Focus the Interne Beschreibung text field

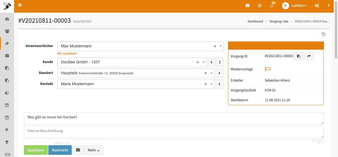[x=174, y=132]
